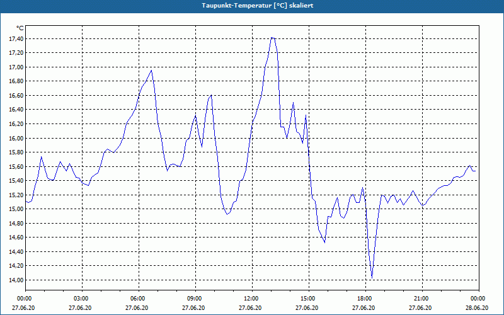Click the 15:00 time axis label
504x315 pixels.
pyautogui.click(x=309, y=299)
